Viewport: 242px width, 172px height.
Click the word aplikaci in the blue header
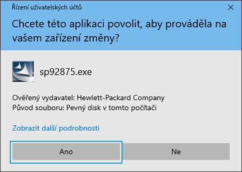tap(87, 24)
